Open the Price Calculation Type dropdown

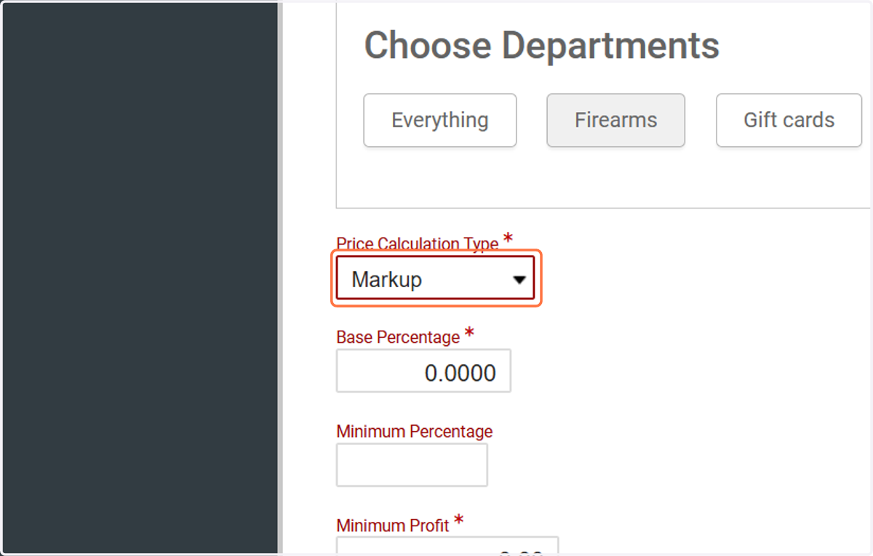click(436, 278)
